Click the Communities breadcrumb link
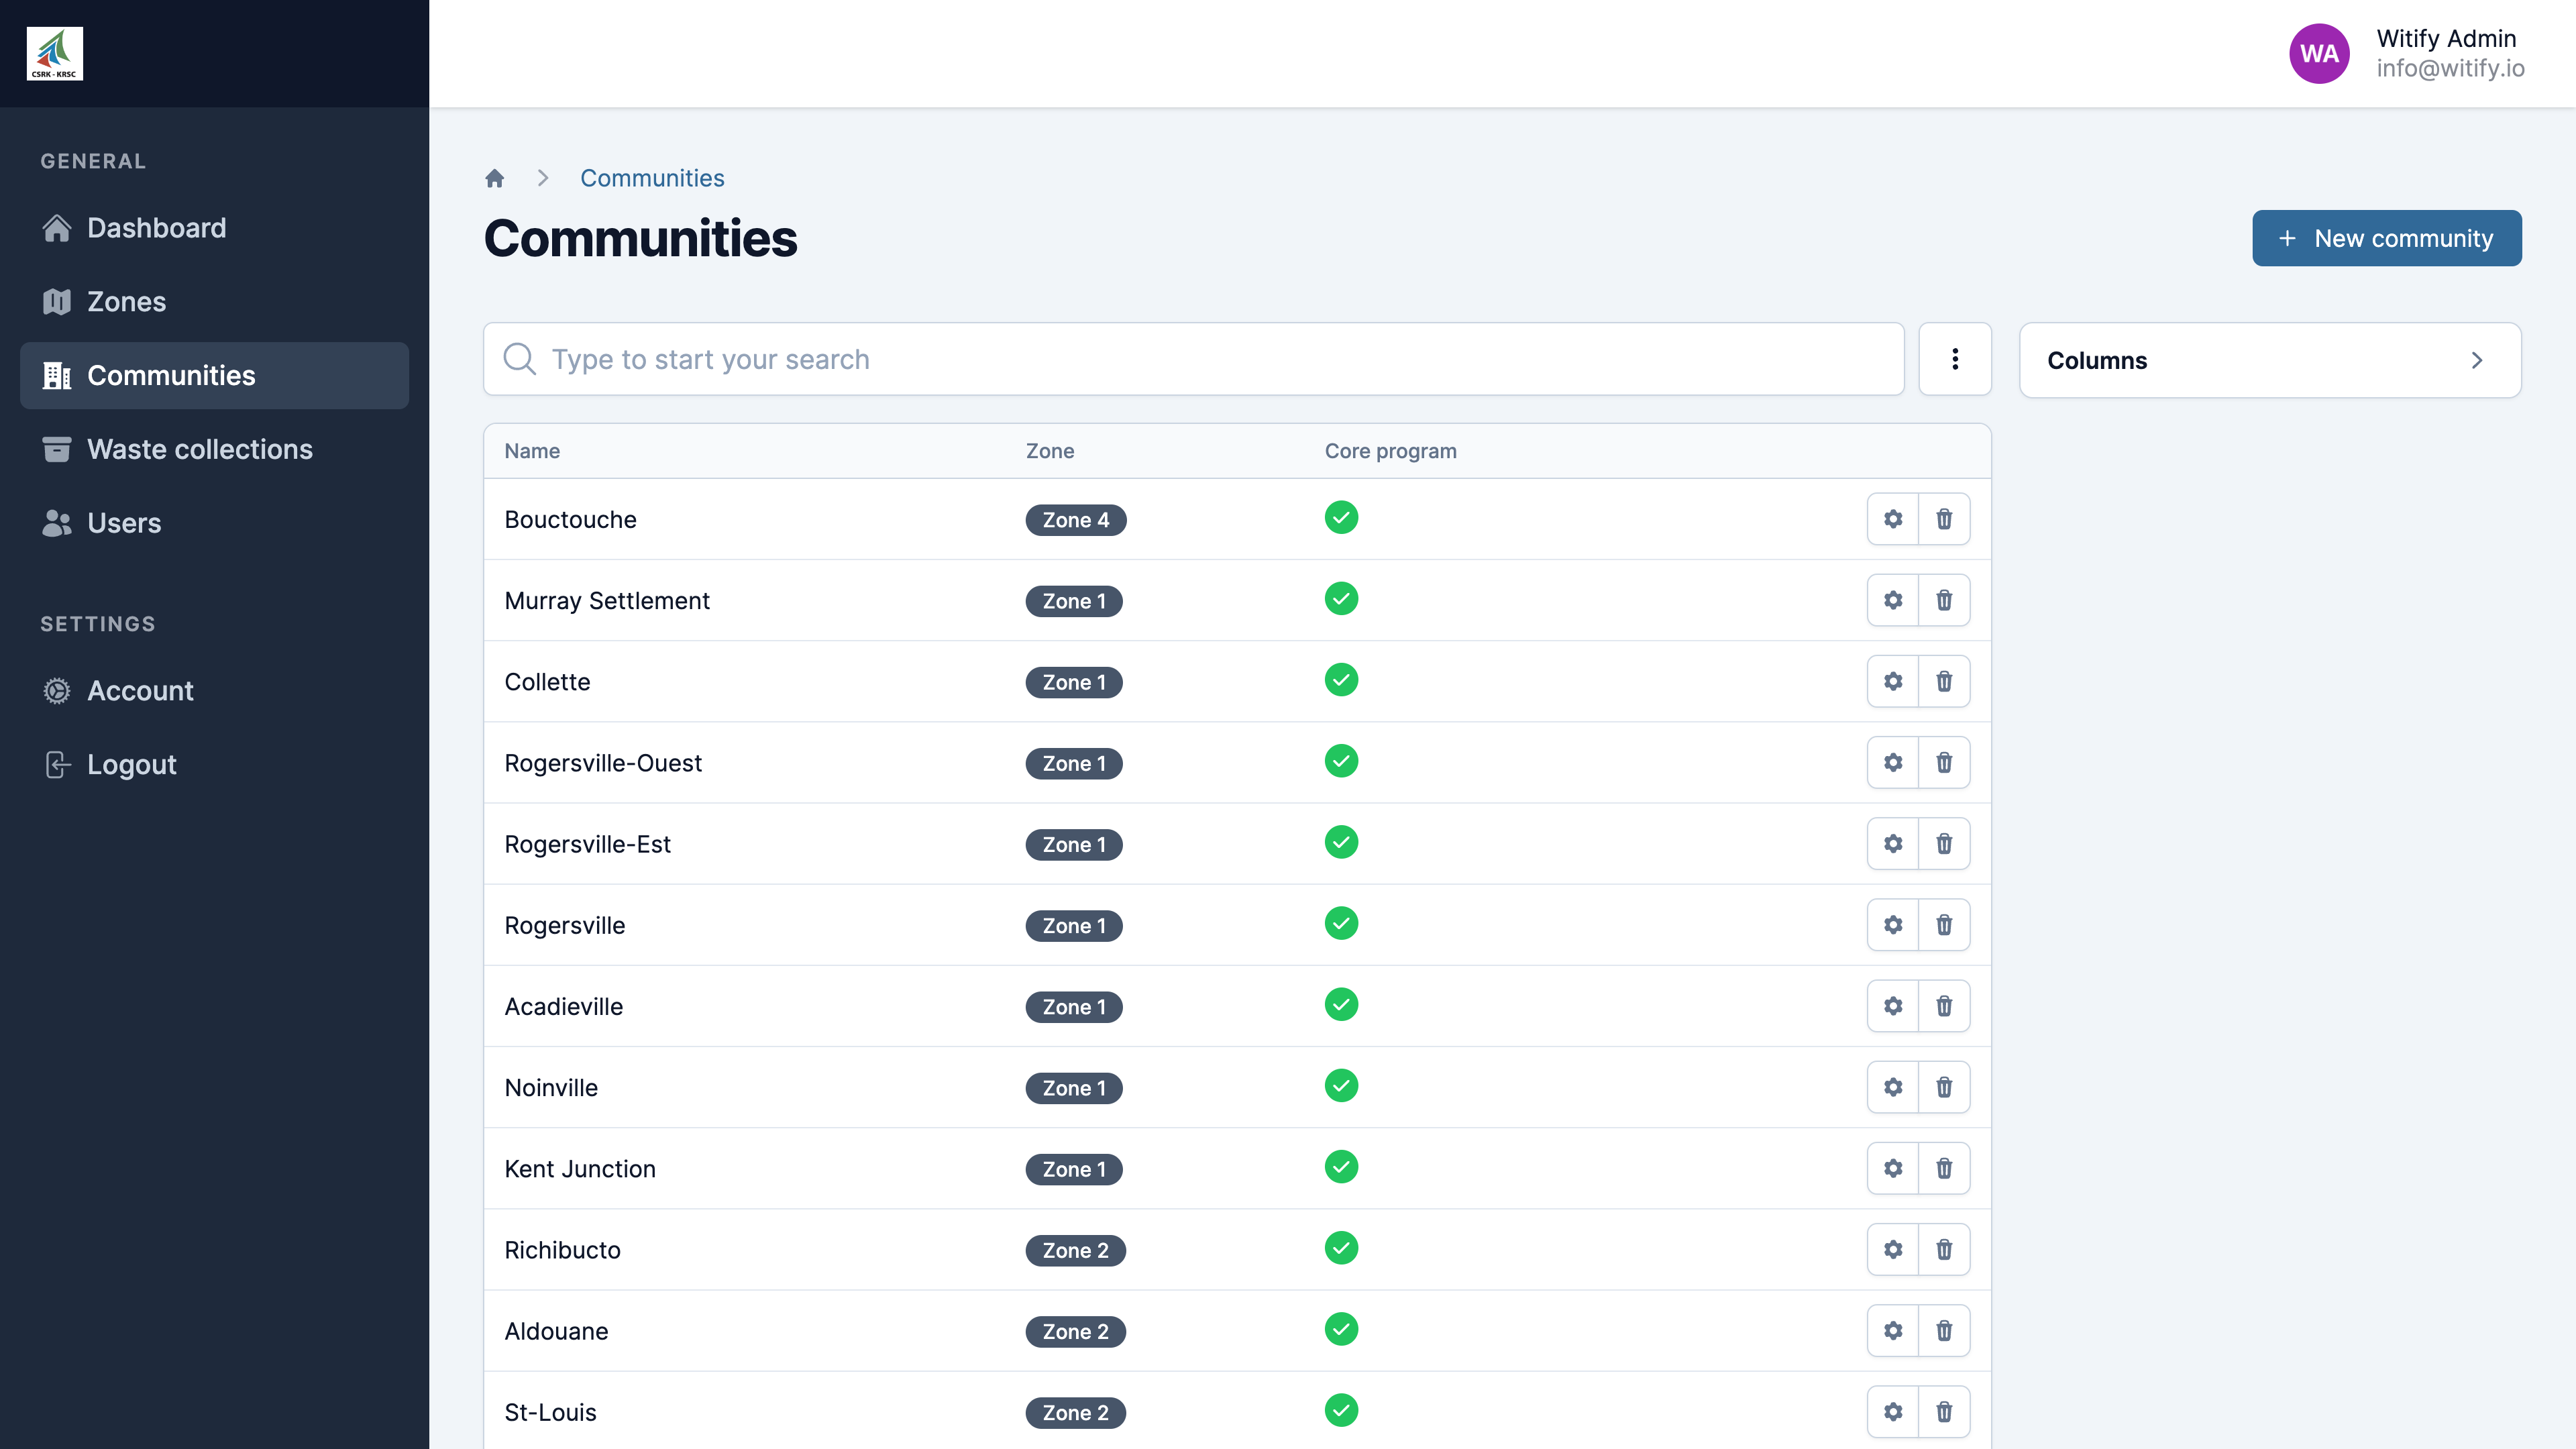The width and height of the screenshot is (2576, 1449). pos(651,178)
